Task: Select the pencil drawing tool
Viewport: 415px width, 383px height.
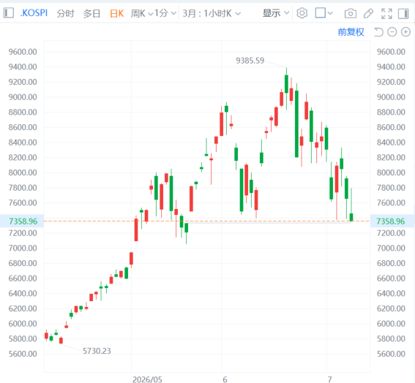Action: click(368, 13)
